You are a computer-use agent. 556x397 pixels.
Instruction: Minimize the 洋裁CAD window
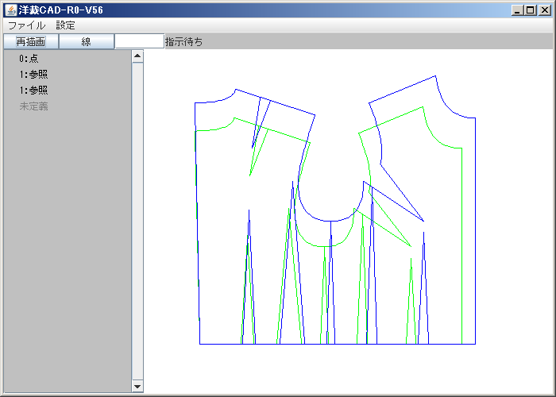click(517, 10)
